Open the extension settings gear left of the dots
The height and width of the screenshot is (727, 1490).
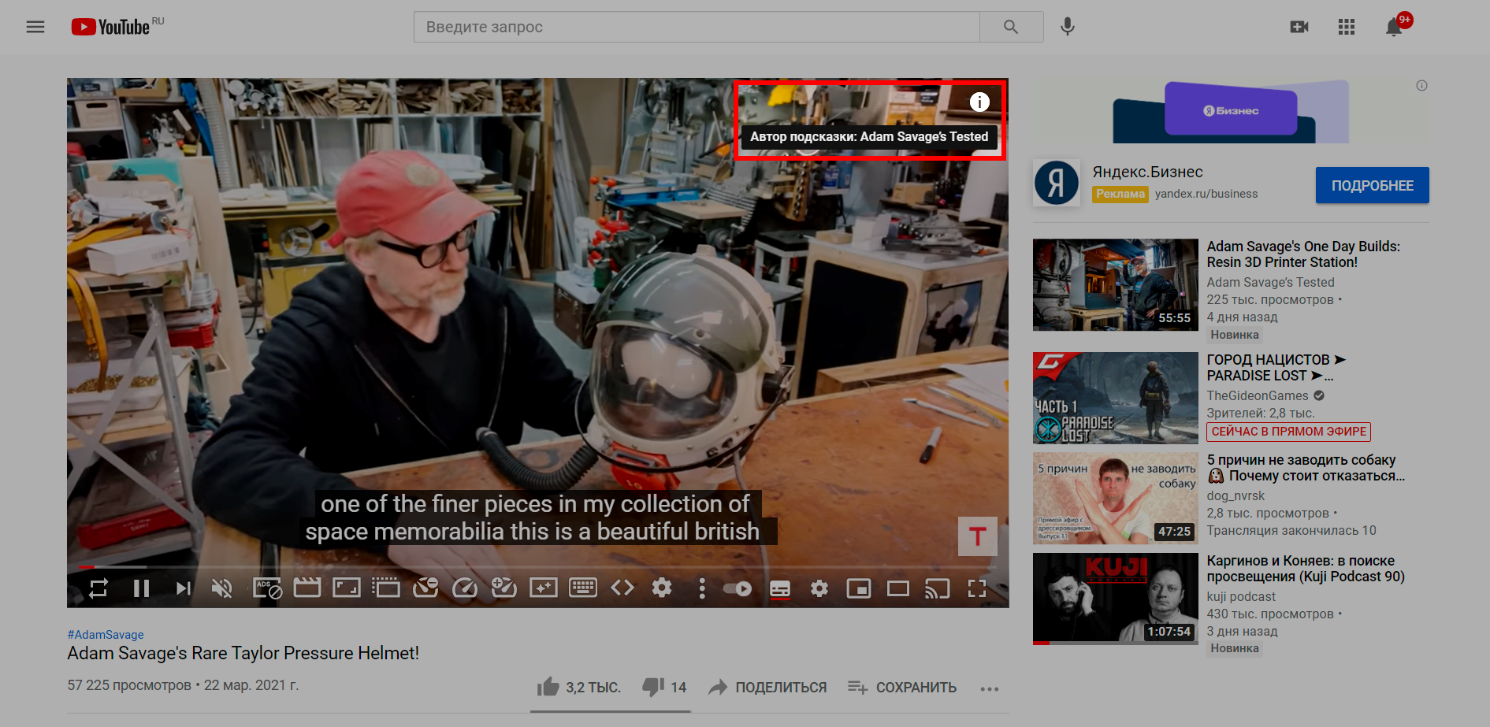662,588
